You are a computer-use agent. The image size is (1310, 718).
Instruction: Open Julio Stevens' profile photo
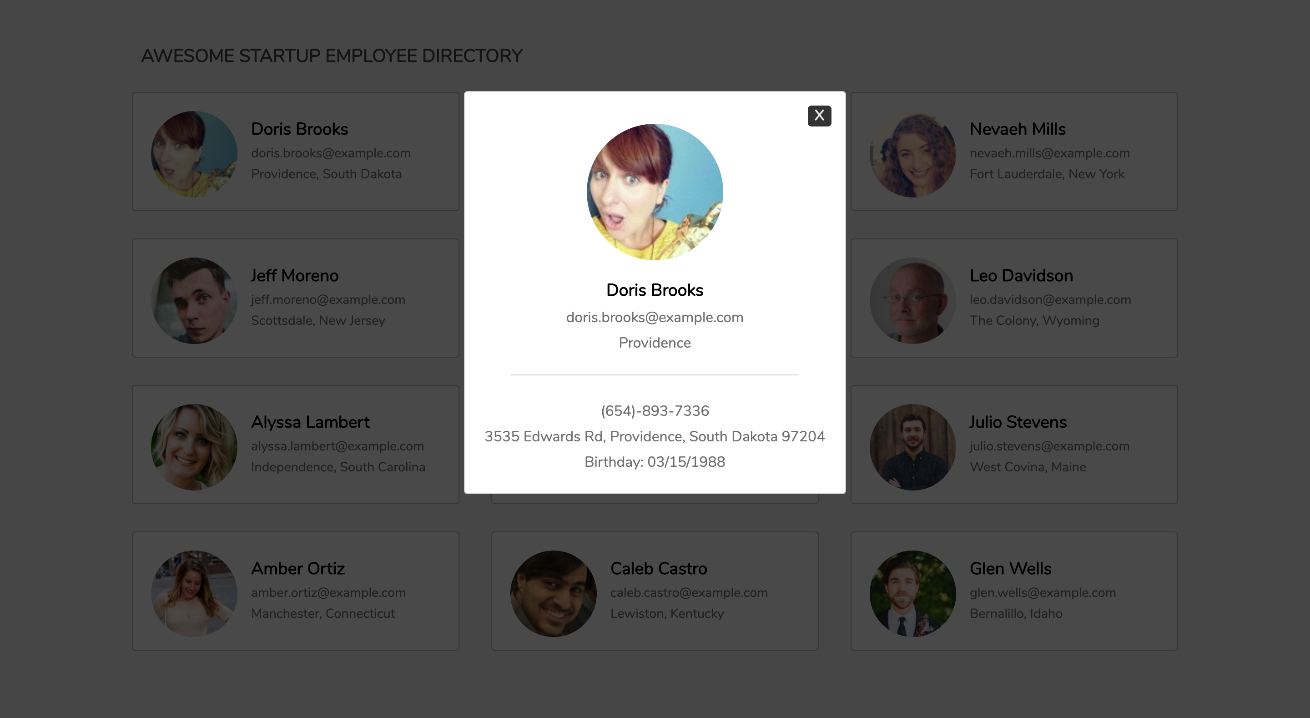pos(912,447)
